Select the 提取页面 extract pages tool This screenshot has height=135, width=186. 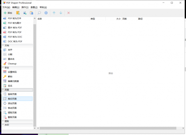click(x=17, y=113)
